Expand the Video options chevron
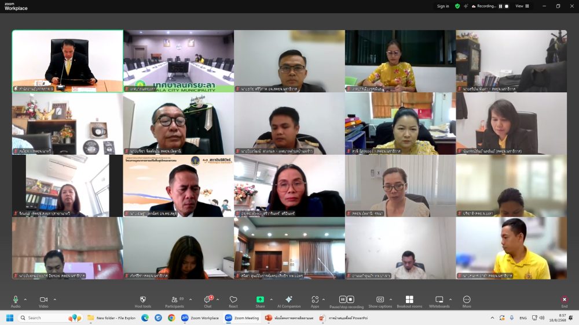The image size is (579, 325). pos(55,299)
